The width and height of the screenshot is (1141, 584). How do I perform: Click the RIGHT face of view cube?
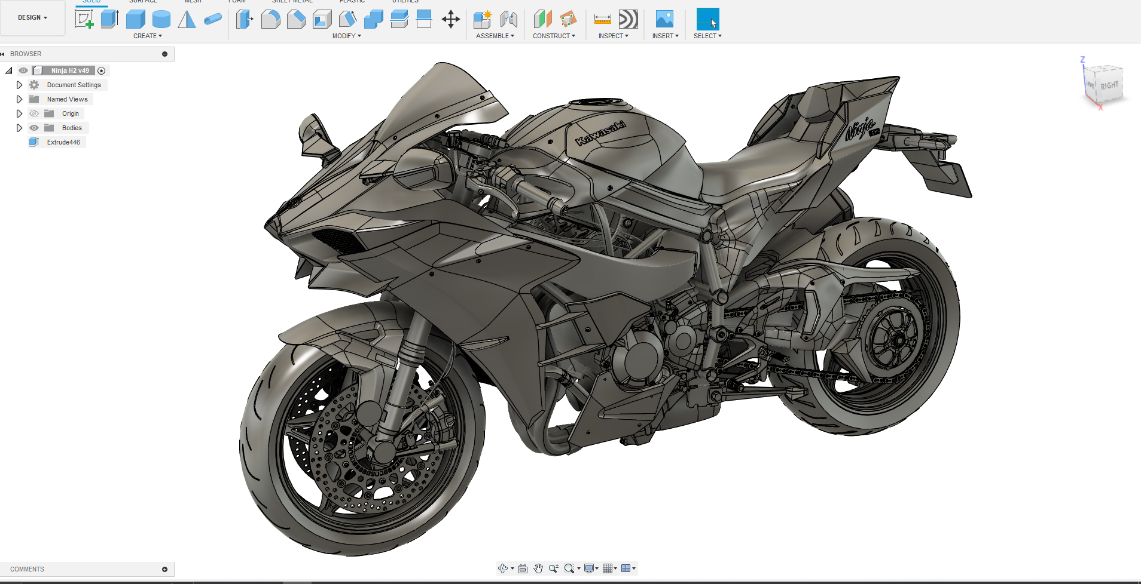coord(1109,86)
